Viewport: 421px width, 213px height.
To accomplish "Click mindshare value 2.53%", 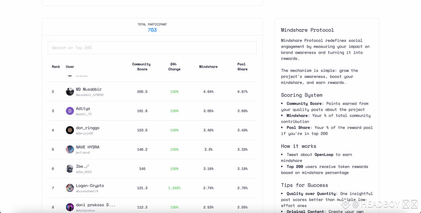I will click(x=208, y=207).
